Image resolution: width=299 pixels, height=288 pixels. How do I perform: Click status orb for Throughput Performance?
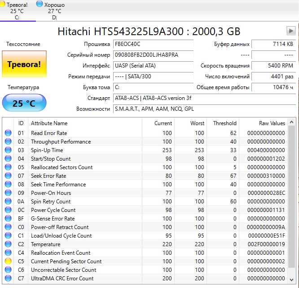pyautogui.click(x=8, y=141)
